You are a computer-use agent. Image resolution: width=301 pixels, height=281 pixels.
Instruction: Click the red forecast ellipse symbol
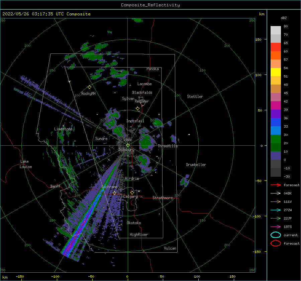(276, 243)
